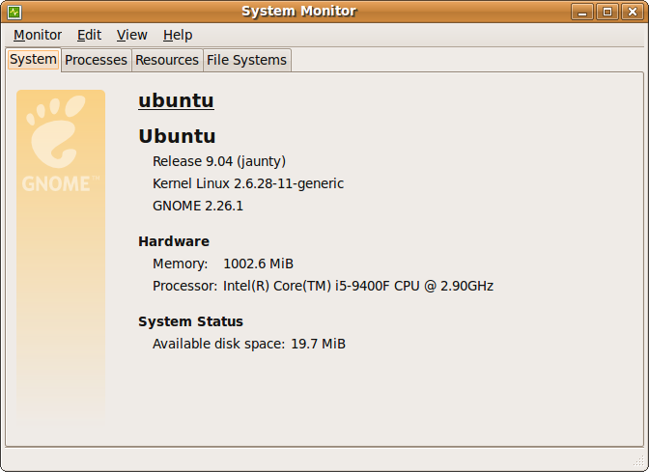
Task: Maximize the System Monitor window
Action: coord(607,12)
